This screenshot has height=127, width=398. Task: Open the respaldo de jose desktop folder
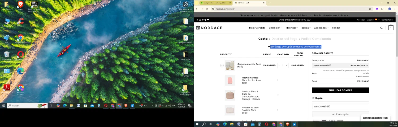tap(185, 22)
